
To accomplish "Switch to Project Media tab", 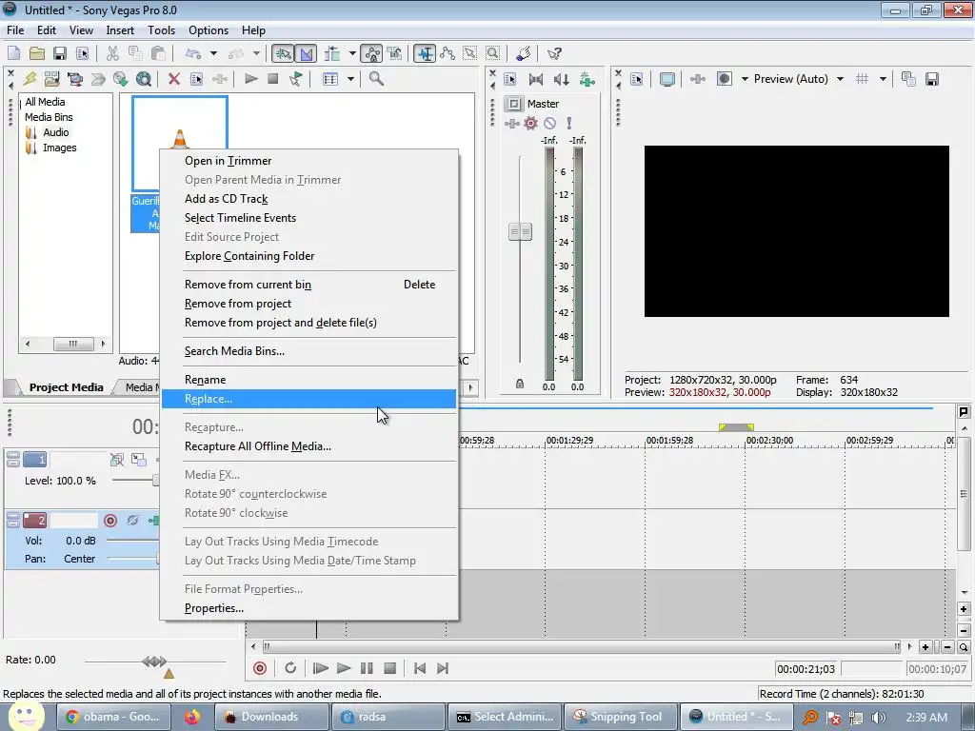I will coord(66,387).
